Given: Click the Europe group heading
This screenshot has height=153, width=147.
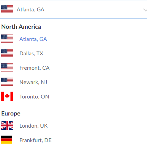Looking at the screenshot, I should 11,113.
